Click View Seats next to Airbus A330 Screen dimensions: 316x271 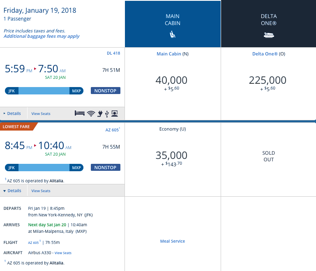tap(63, 253)
